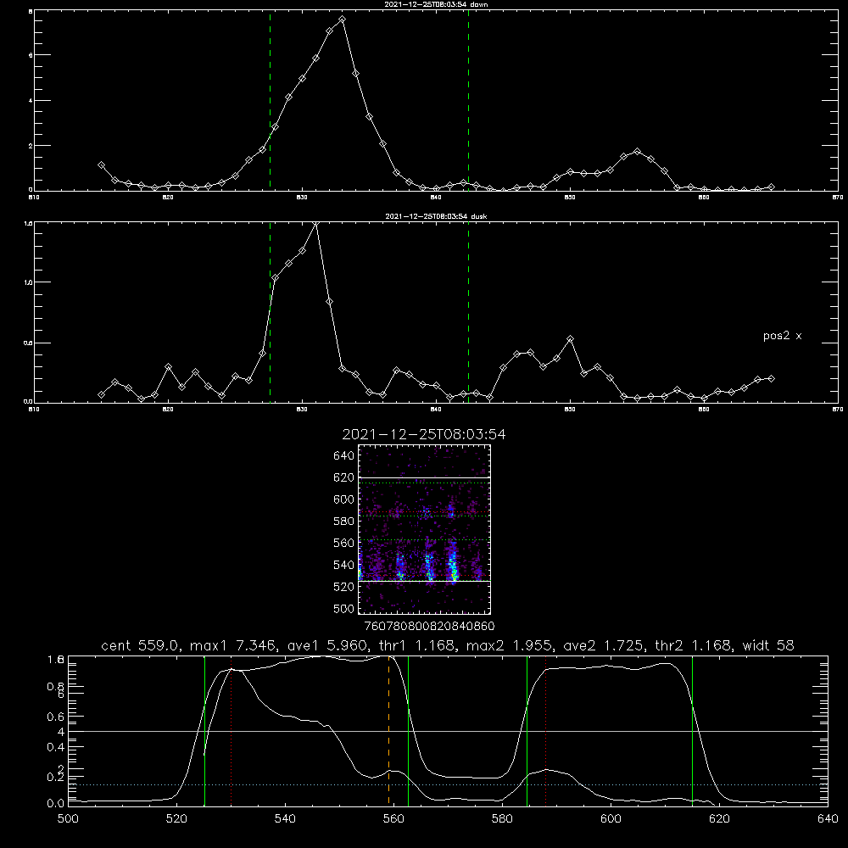The width and height of the screenshot is (848, 848).
Task: Click the second plot title ending in "dusk"
Action: pos(436,216)
